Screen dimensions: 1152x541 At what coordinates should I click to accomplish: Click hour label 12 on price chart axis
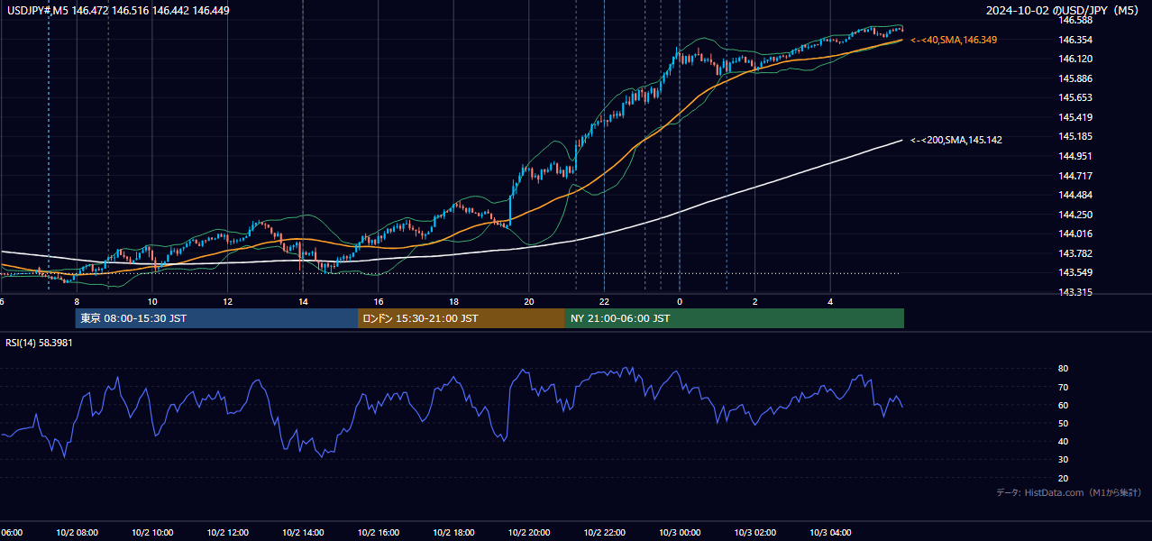coord(228,301)
